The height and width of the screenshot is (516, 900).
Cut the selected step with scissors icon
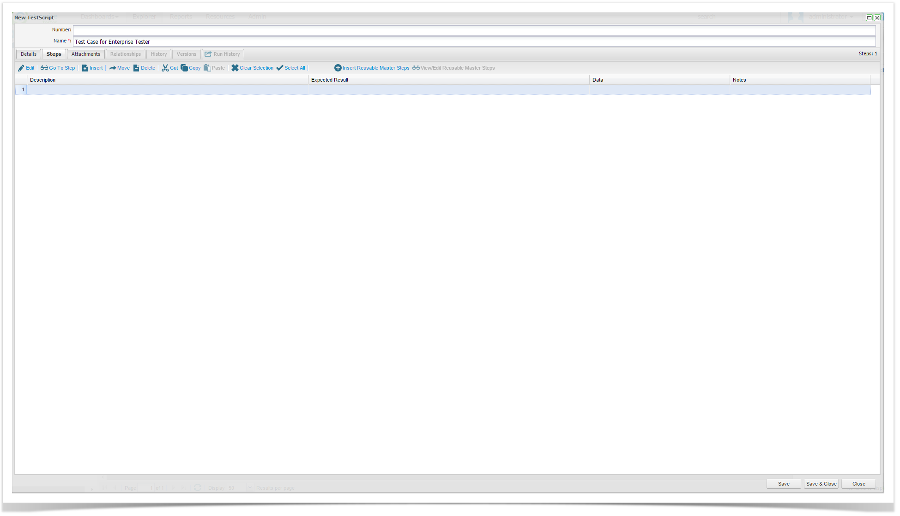click(165, 68)
